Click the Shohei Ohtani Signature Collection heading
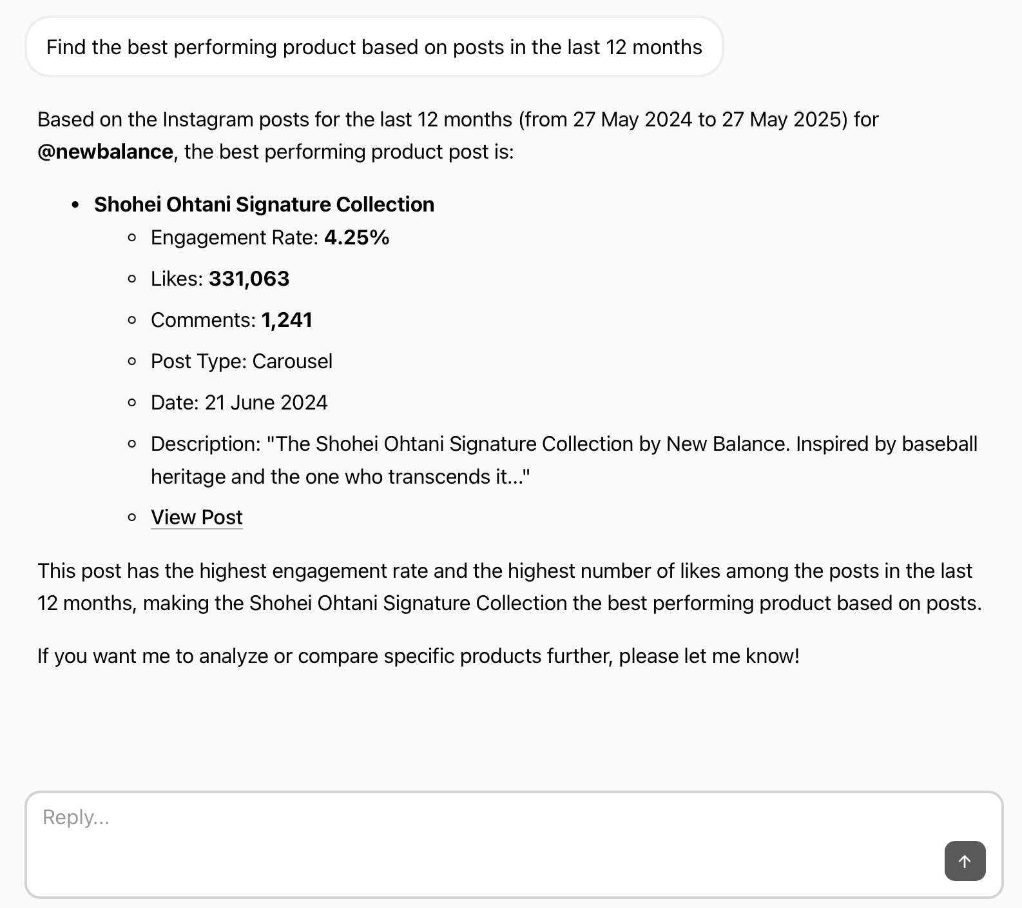The image size is (1022, 908). coord(264,204)
